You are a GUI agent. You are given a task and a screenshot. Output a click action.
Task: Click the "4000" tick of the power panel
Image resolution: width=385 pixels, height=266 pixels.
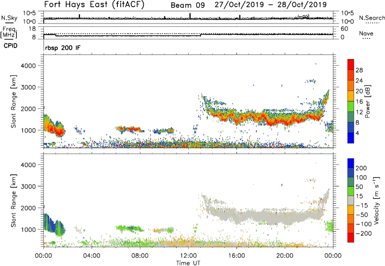(28, 66)
